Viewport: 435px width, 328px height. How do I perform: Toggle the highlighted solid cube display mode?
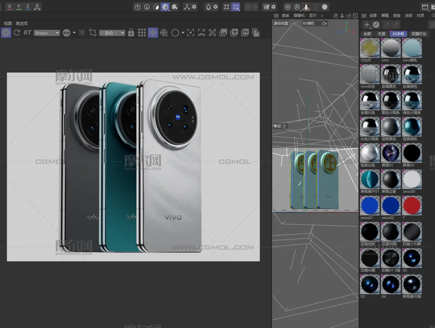point(165,7)
